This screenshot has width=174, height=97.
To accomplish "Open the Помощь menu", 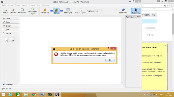I will coord(45,5).
